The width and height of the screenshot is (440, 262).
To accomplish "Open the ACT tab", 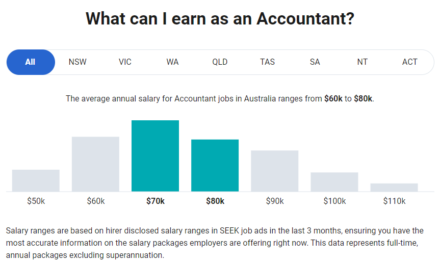I will click(x=410, y=62).
